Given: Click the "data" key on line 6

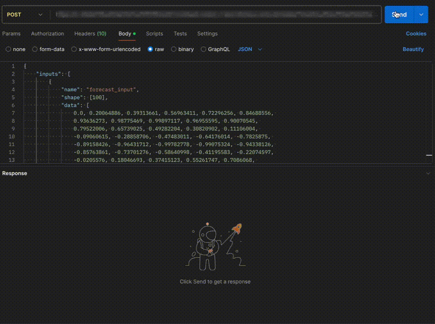Looking at the screenshot, I should pos(70,105).
